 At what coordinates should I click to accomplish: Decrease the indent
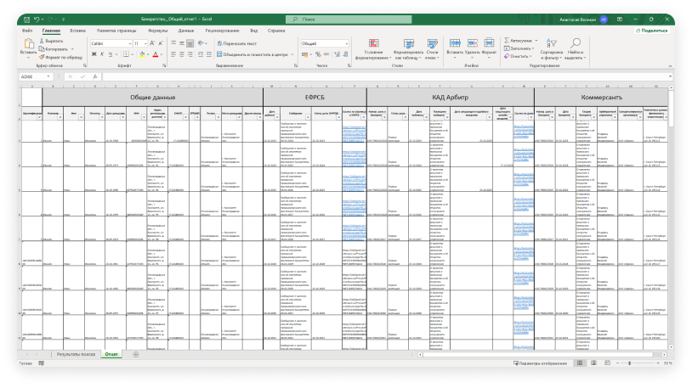pos(201,54)
